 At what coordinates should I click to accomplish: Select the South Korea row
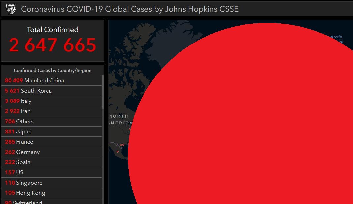[x=51, y=91]
